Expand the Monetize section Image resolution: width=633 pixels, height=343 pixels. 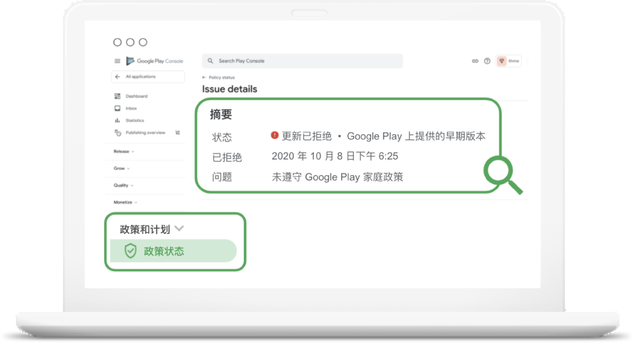tap(124, 202)
